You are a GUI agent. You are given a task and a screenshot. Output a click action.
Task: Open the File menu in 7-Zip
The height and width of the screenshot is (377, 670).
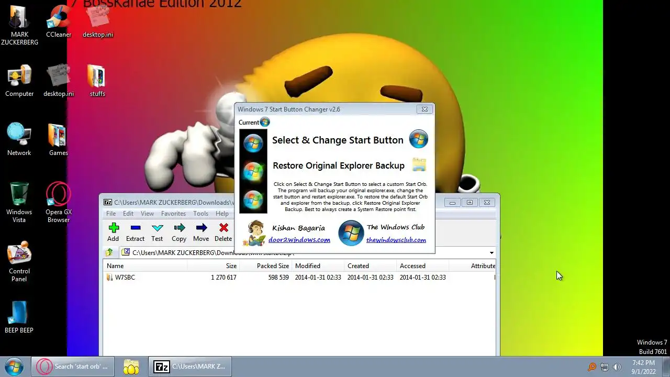point(111,214)
